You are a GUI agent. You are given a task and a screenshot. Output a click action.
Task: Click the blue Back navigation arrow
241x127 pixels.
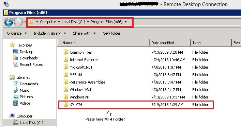(x=9, y=22)
